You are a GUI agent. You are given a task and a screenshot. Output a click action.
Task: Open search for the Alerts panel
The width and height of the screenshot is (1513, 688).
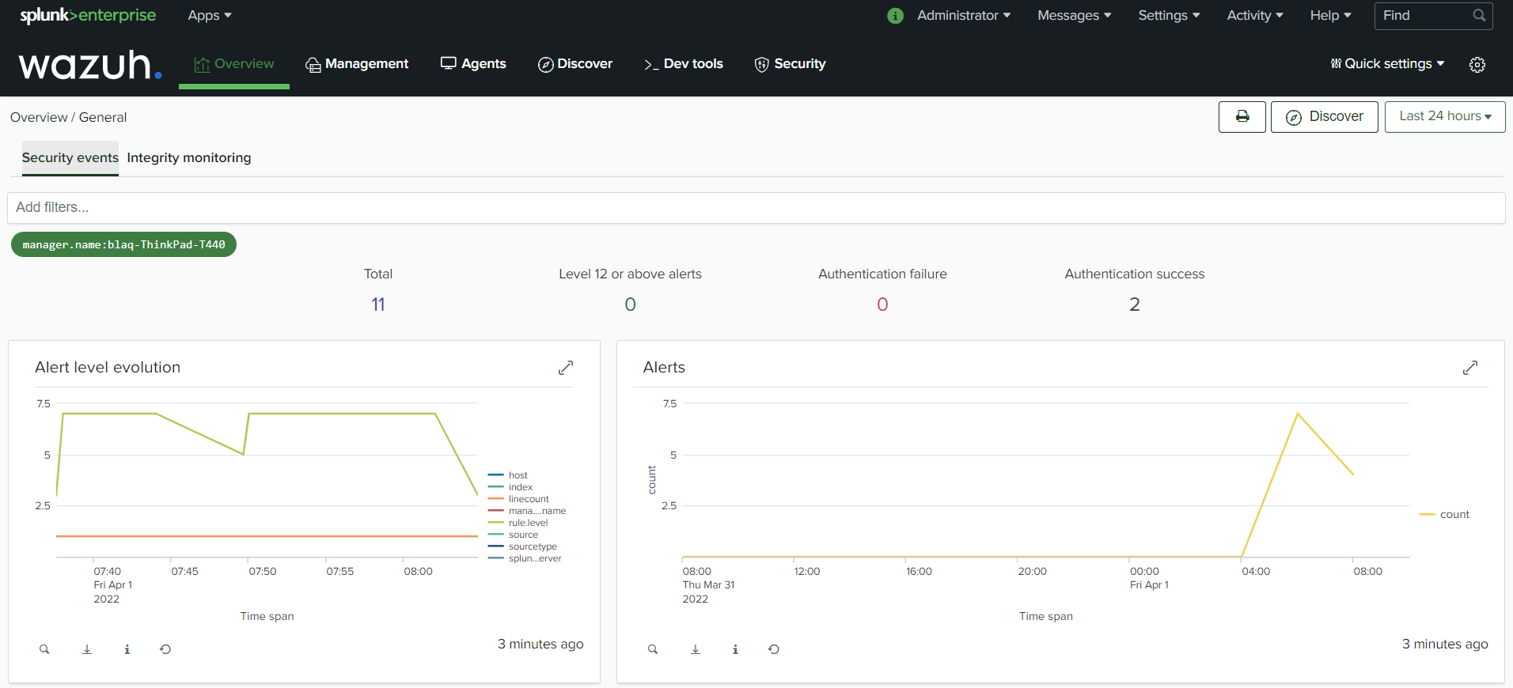click(x=653, y=649)
